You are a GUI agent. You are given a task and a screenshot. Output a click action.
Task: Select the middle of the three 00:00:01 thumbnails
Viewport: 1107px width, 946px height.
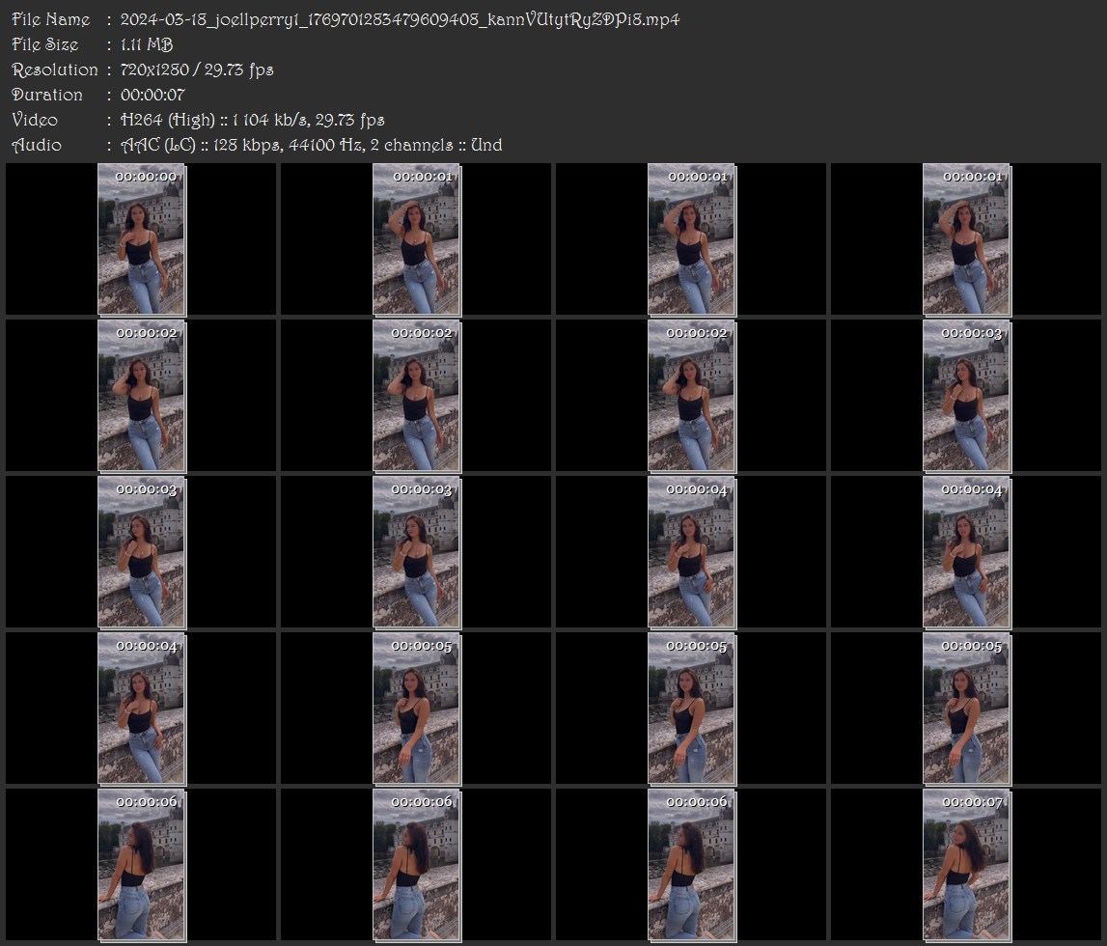(692, 239)
